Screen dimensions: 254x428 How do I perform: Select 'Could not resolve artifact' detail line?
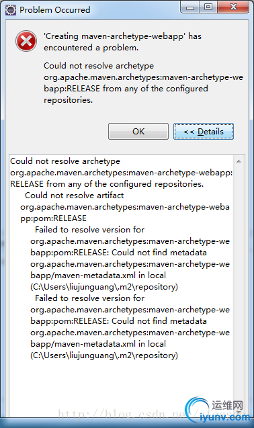(75, 195)
